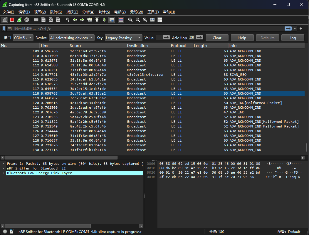
Task: Open the 视图(V) menu
Action: click(40, 12)
